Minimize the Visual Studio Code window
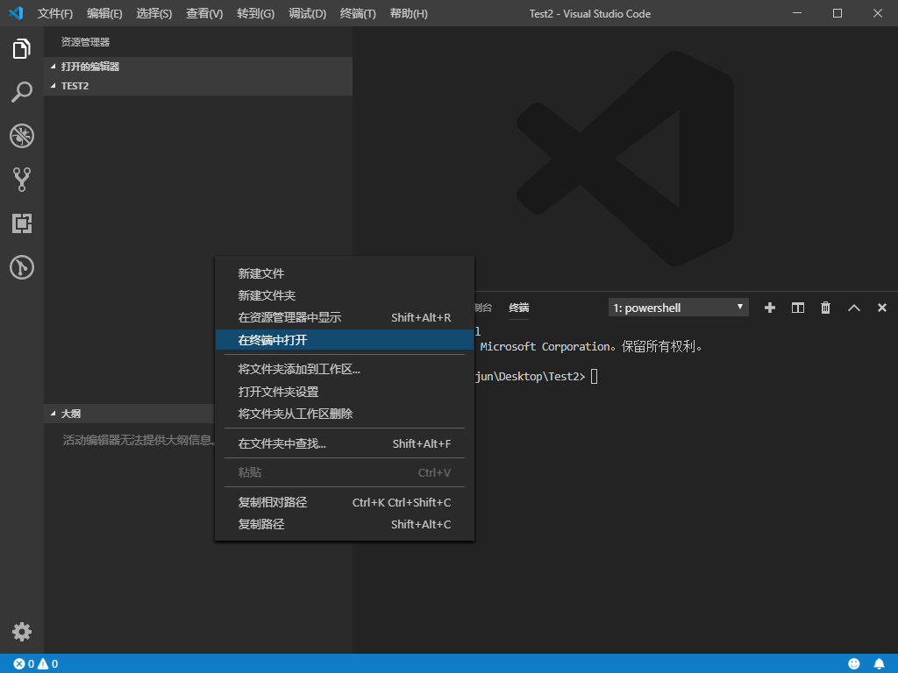The height and width of the screenshot is (673, 898). (x=797, y=13)
